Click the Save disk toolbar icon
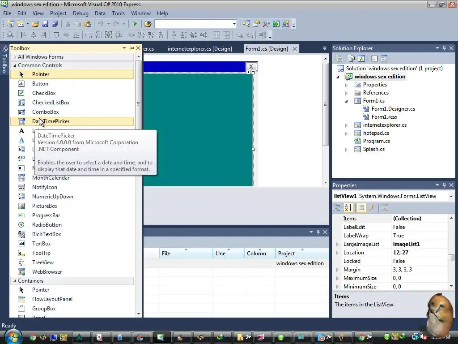The width and height of the screenshot is (458, 344). click(45, 24)
